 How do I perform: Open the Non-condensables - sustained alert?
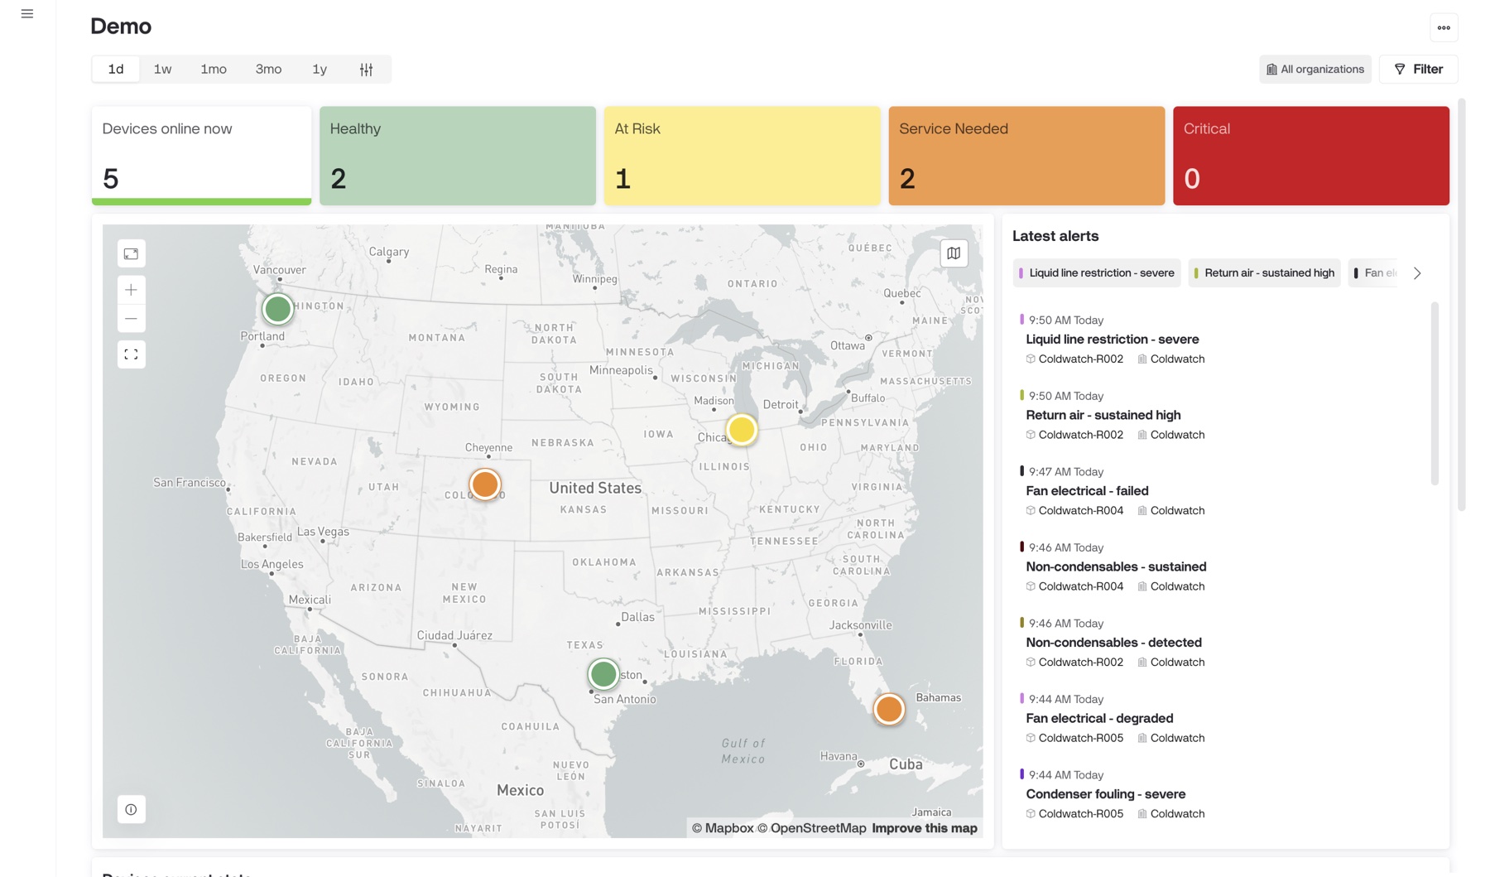[x=1116, y=567]
